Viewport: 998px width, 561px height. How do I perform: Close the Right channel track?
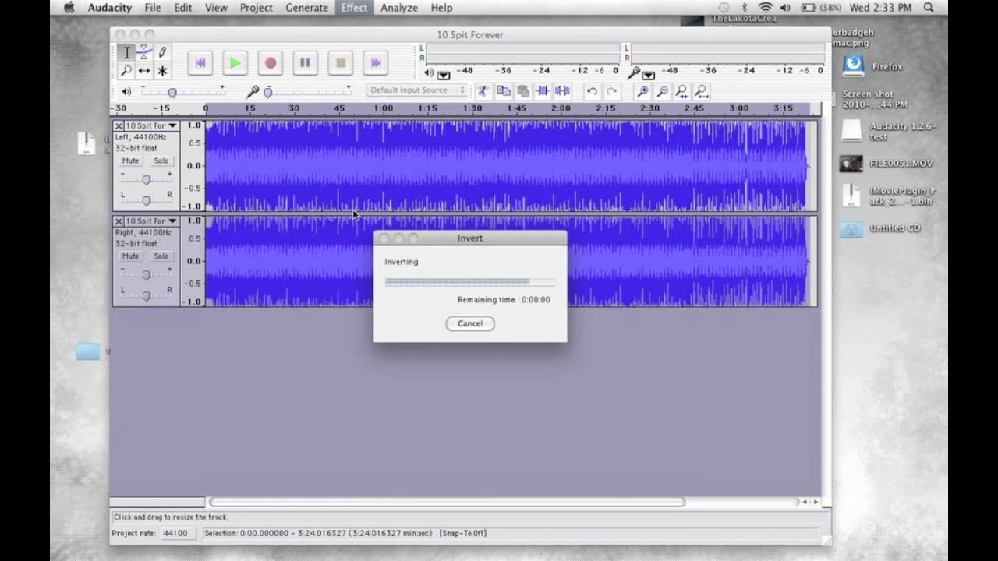point(119,221)
